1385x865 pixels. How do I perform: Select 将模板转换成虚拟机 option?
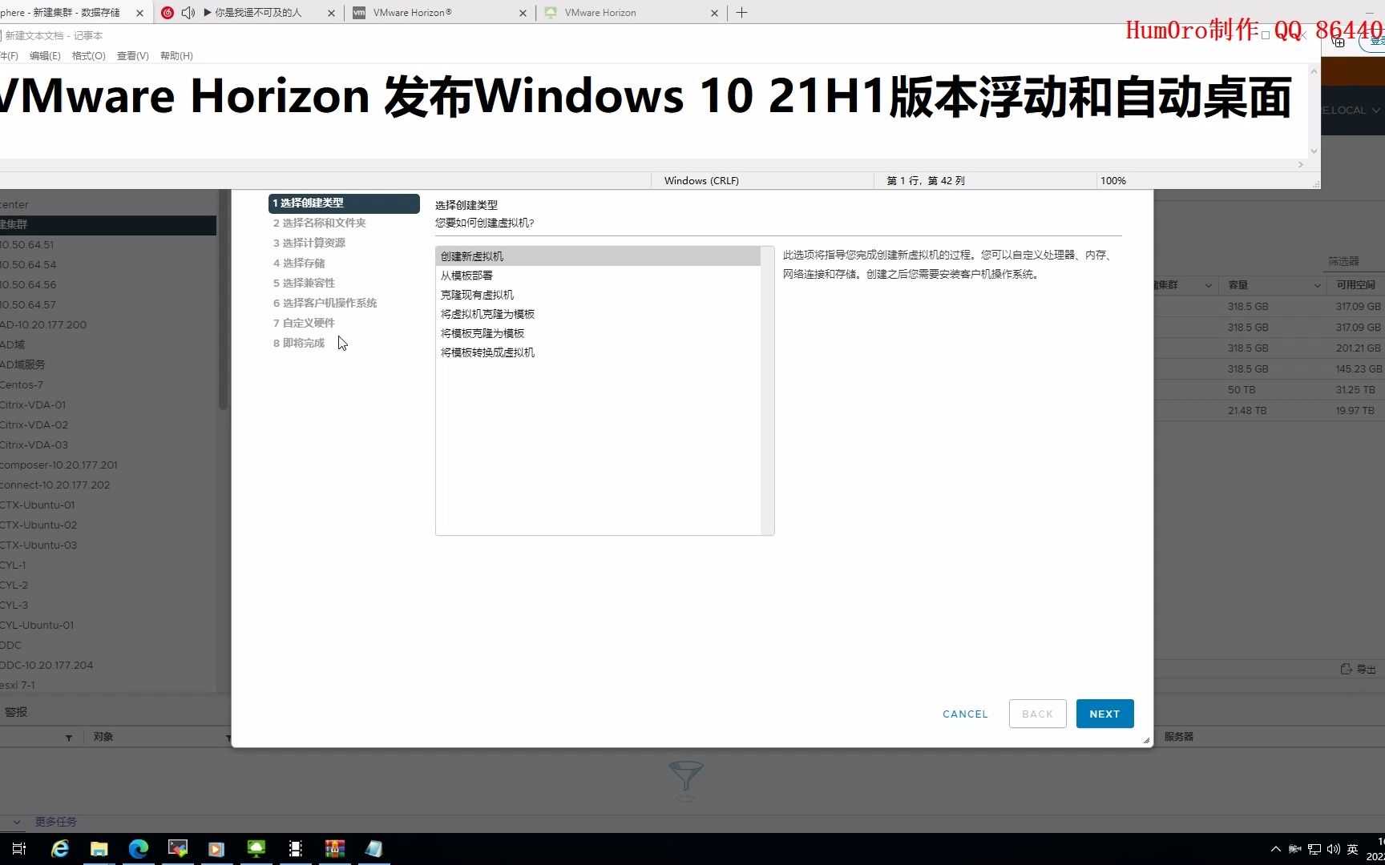pos(598,352)
